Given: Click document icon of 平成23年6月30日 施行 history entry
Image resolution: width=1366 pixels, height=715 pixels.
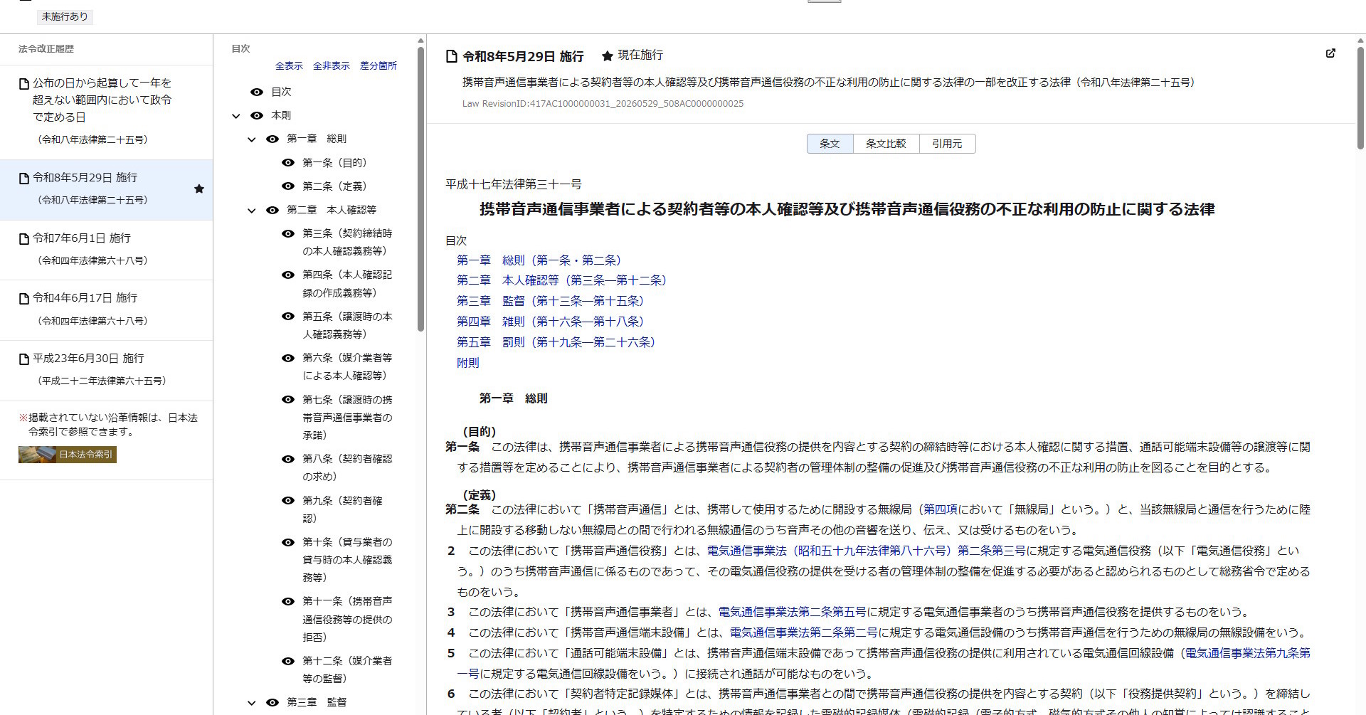Looking at the screenshot, I should pos(24,359).
